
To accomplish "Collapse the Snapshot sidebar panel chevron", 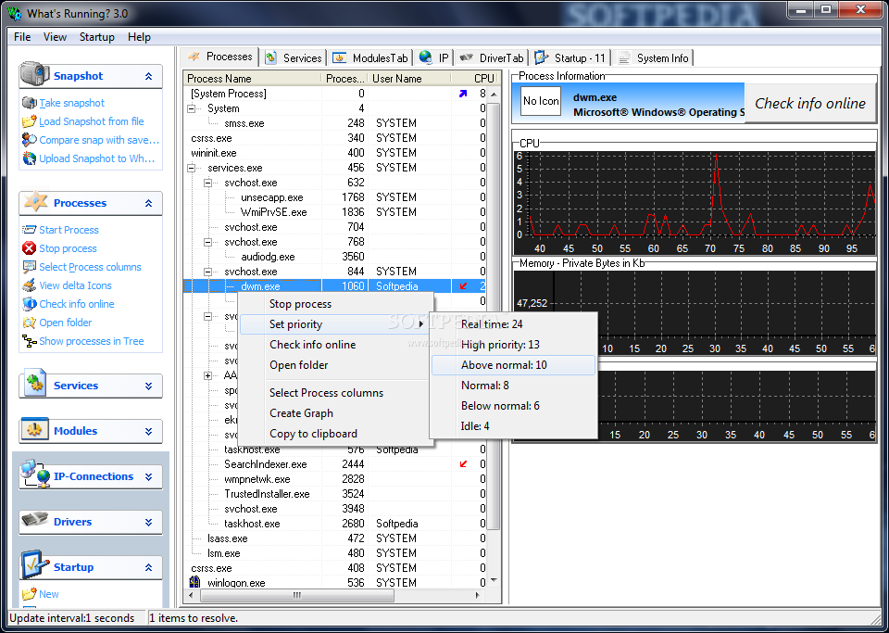I will 148,76.
